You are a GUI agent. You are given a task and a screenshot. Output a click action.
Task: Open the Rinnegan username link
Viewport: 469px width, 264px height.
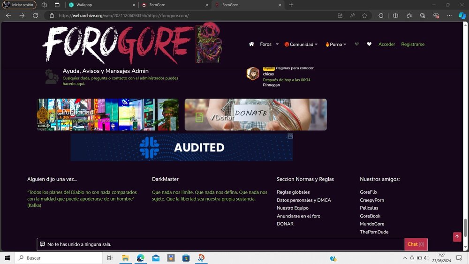coord(271,85)
